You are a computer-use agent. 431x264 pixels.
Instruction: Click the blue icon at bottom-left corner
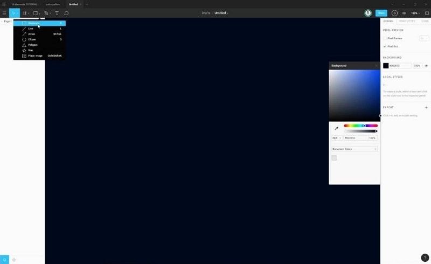point(4,260)
